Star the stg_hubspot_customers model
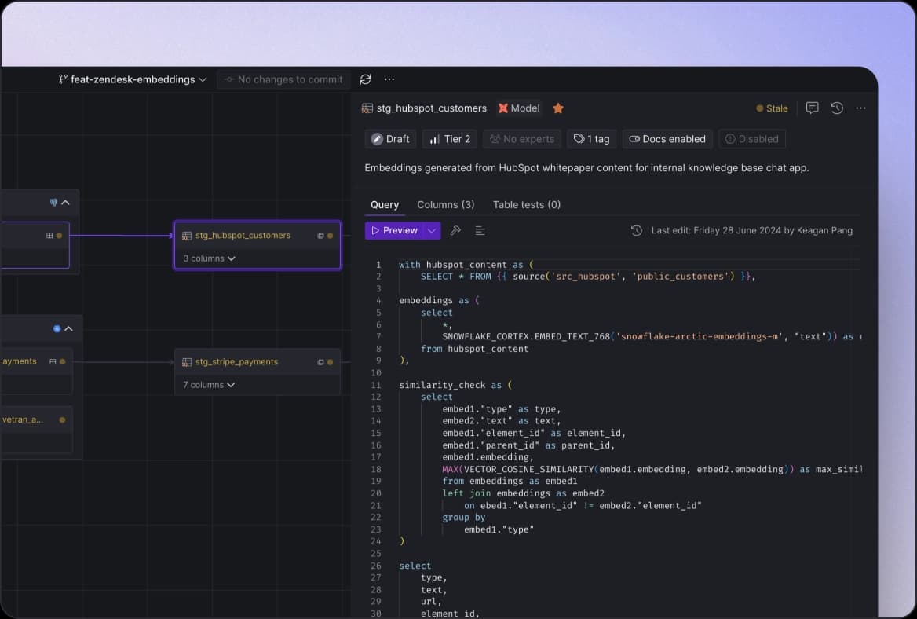This screenshot has height=619, width=917. [557, 108]
